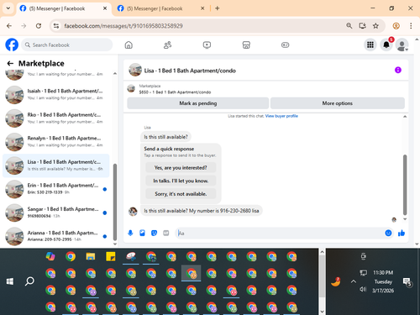Screen dimensions: 420x315
Task: Open the Windows Start button
Action: click(x=10, y=281)
